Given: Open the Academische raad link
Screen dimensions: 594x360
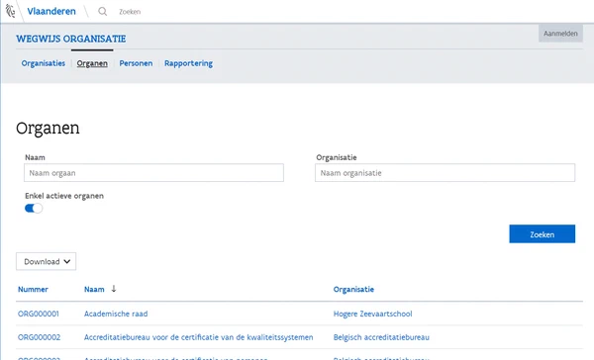Looking at the screenshot, I should [116, 314].
